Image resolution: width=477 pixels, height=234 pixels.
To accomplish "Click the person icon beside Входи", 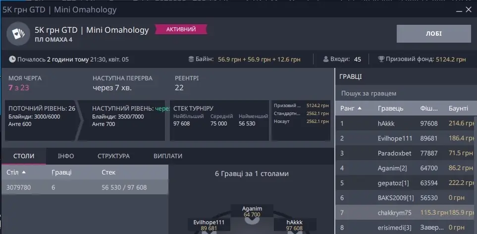I will tap(326, 59).
